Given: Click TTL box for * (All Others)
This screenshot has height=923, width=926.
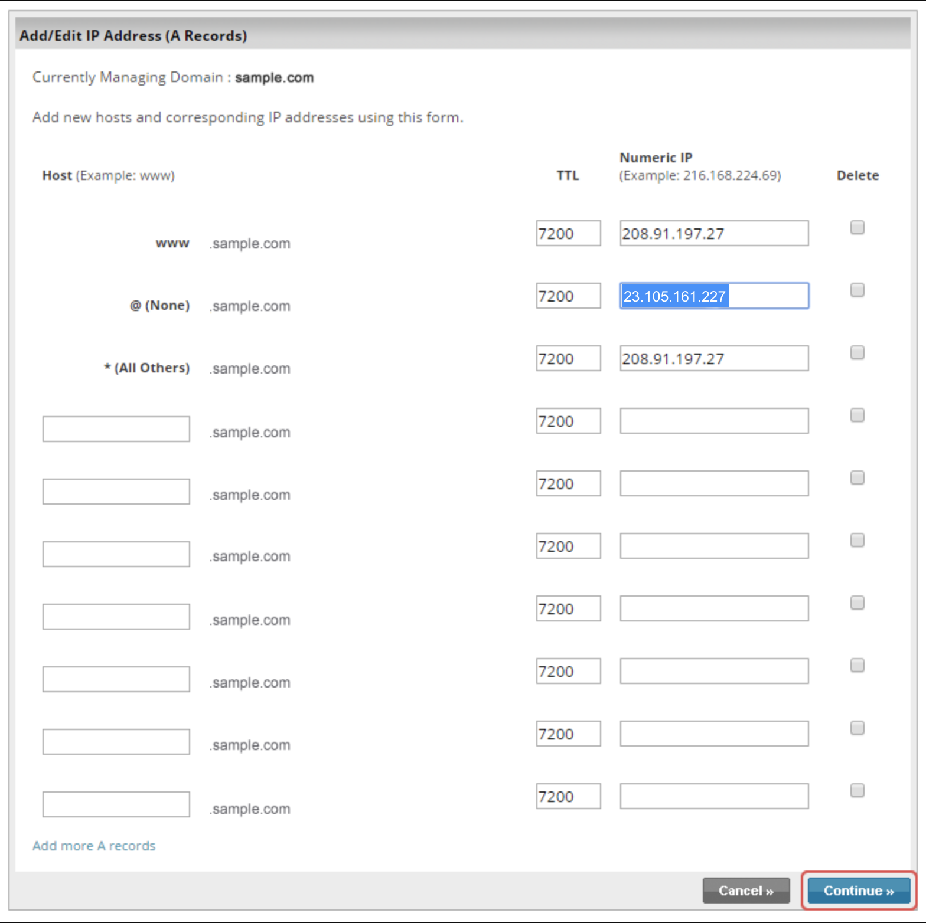Looking at the screenshot, I should (x=568, y=359).
